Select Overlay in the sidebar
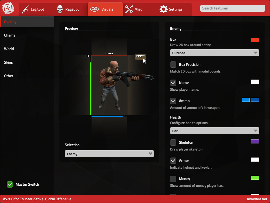The height and width of the screenshot is (203, 270). tap(27, 22)
